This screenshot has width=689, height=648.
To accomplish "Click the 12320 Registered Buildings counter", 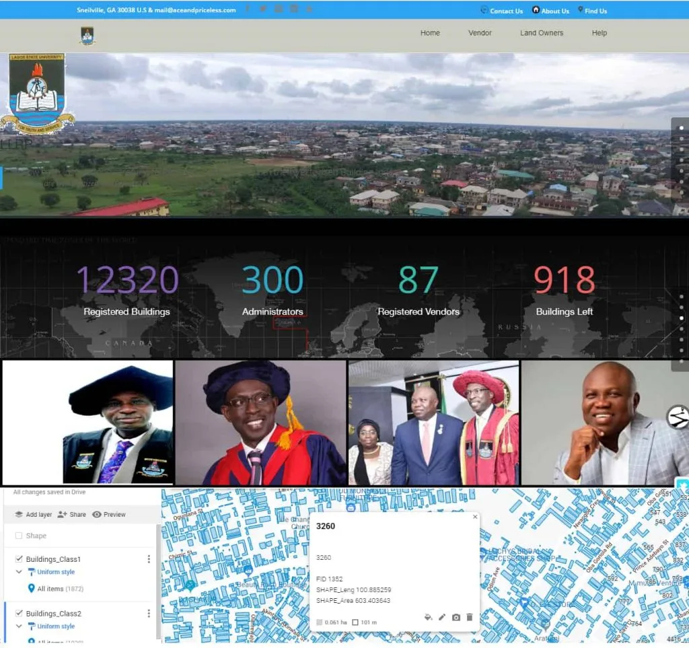I will click(127, 290).
